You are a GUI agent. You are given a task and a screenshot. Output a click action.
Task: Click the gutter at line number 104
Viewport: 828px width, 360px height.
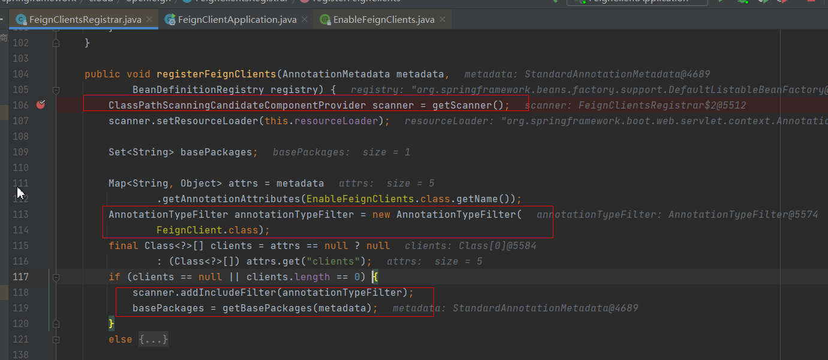pyautogui.click(x=20, y=74)
